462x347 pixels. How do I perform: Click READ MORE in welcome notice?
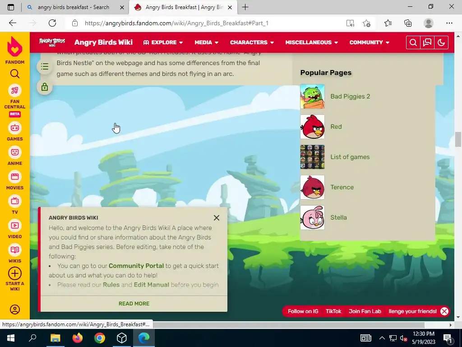click(x=134, y=304)
